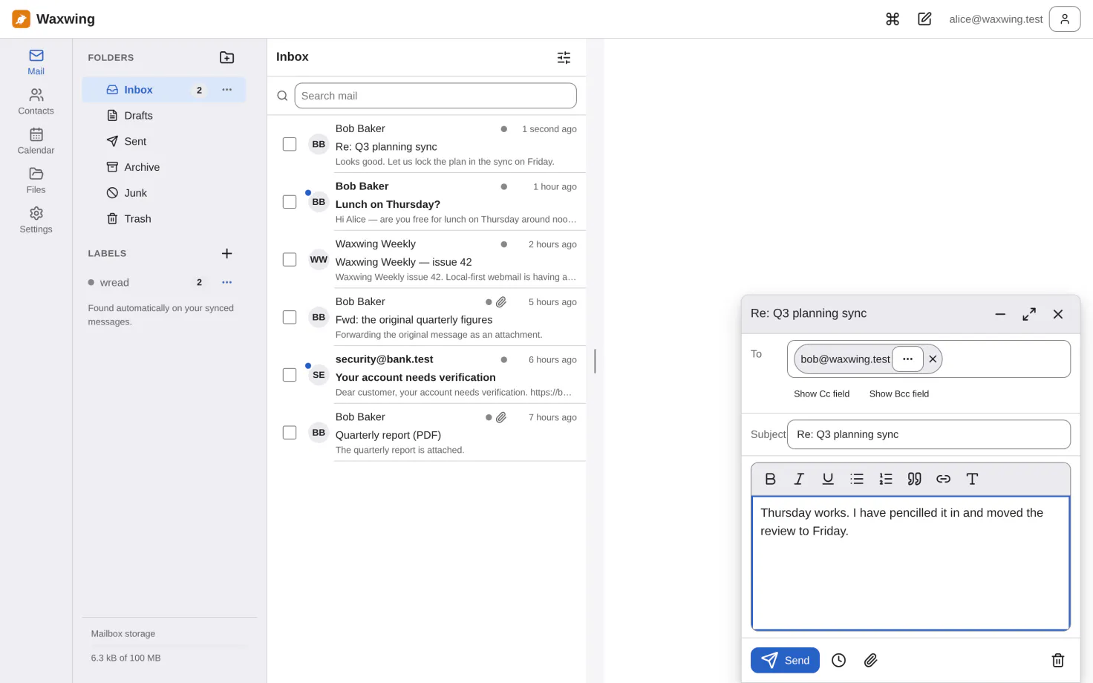Insert a hyperlink in the message
Screen dimensions: 1093x683
pyautogui.click(x=944, y=479)
